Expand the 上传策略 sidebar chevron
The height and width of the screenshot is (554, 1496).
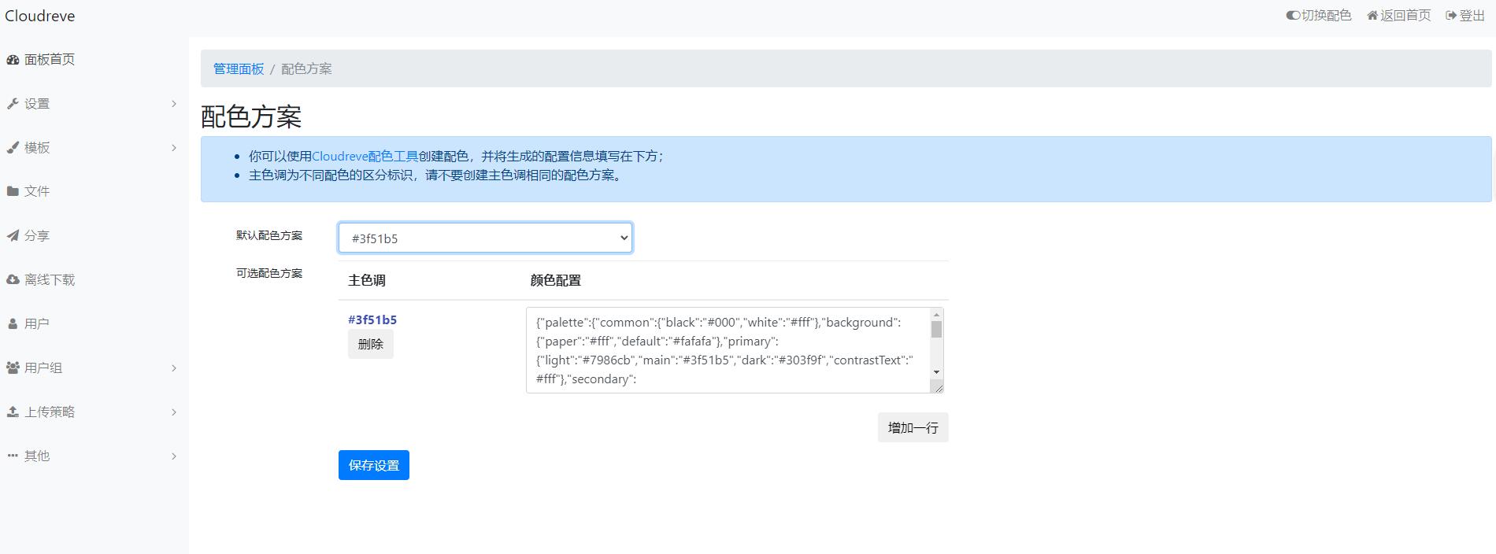(174, 412)
